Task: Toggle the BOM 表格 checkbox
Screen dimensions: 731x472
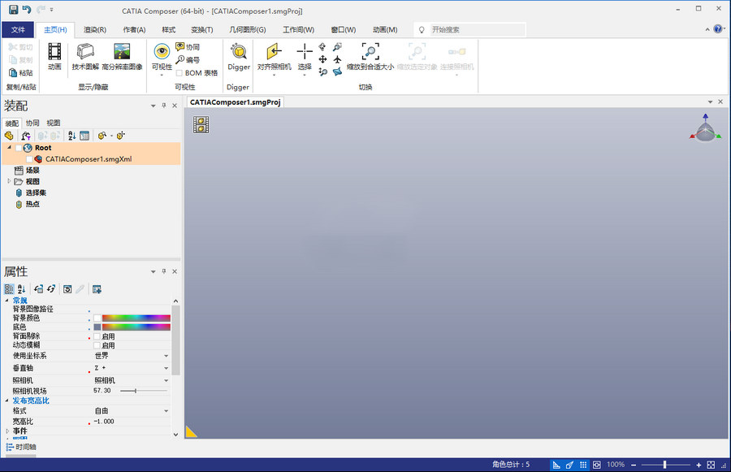Action: click(x=179, y=73)
